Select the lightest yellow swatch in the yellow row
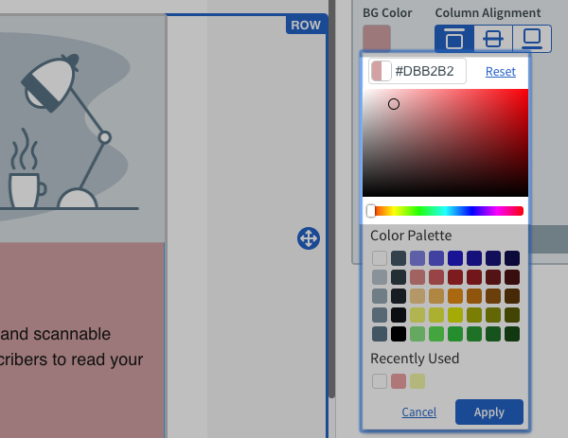Screen dimensions: 568x438 pyautogui.click(x=417, y=315)
